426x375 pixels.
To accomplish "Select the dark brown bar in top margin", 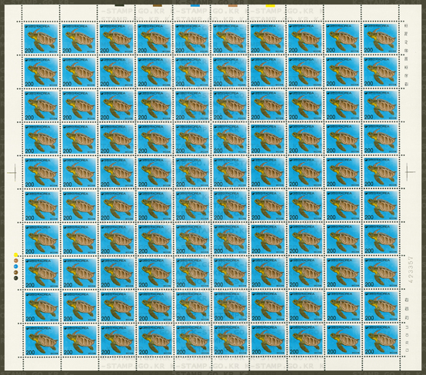I will pos(158,5).
